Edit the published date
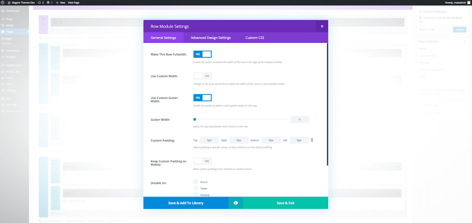The width and height of the screenshot is (472, 223). [x=420, y=21]
